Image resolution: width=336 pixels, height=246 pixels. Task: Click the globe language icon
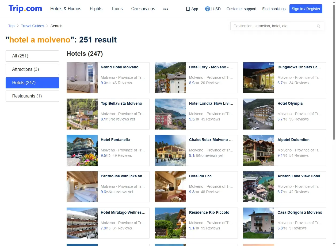click(x=208, y=9)
